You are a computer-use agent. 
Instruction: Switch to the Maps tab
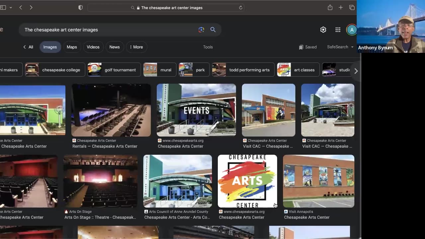[x=72, y=47]
